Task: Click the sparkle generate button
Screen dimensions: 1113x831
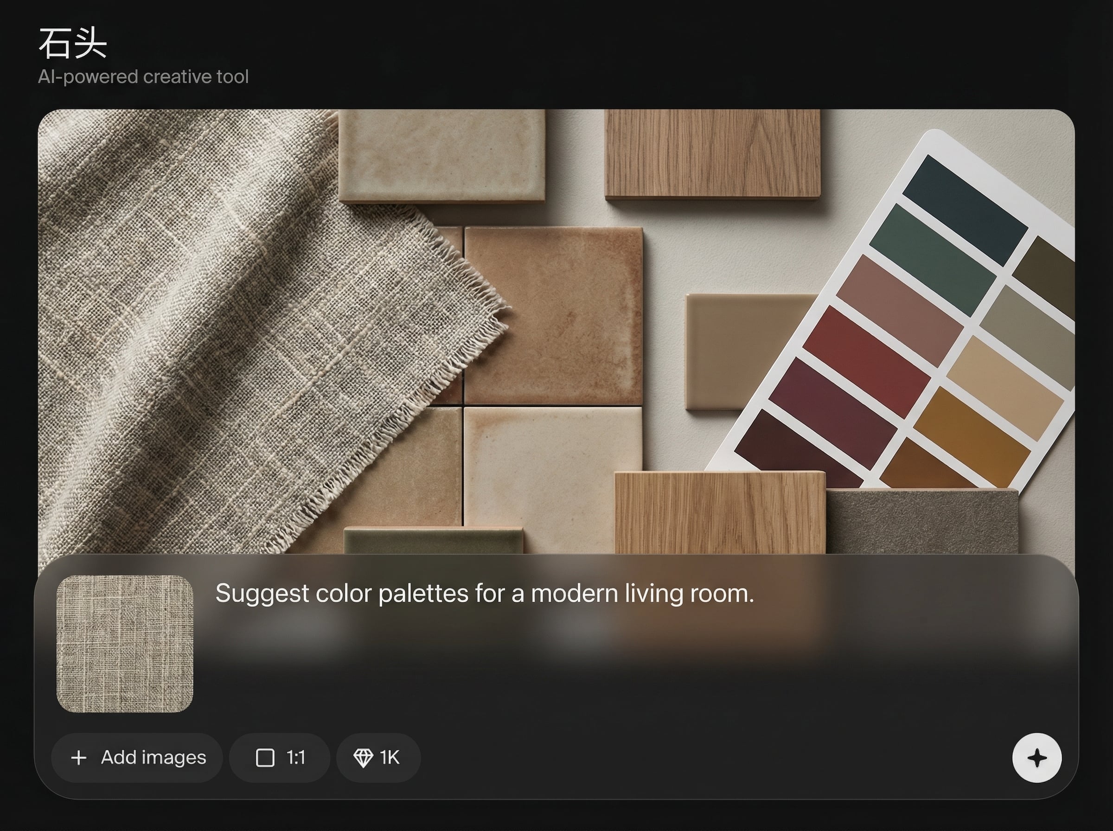Action: [1036, 758]
